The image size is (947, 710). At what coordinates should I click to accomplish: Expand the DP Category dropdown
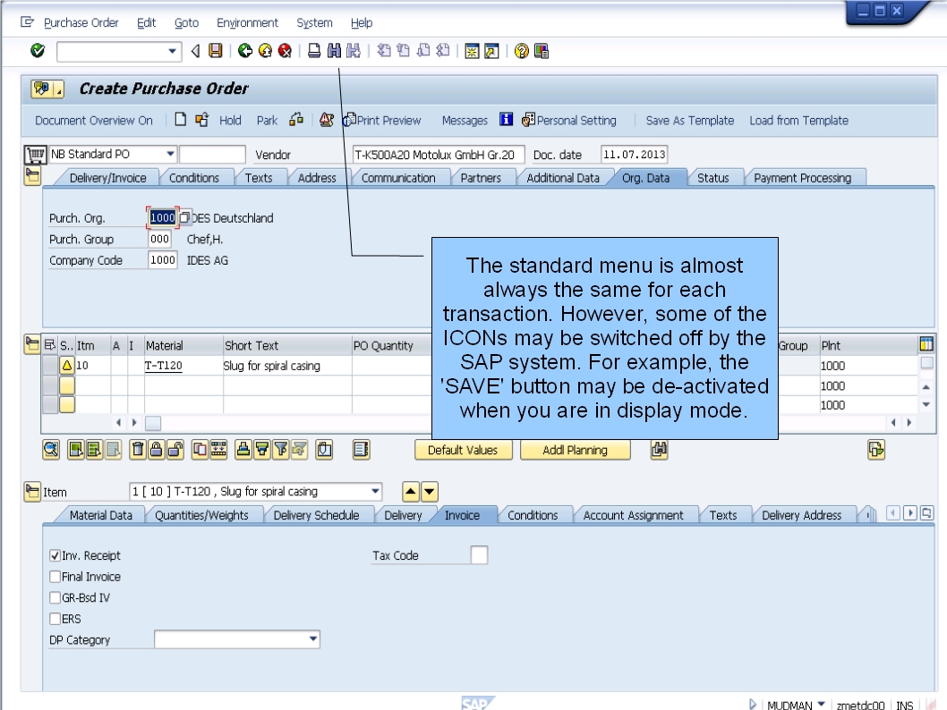coord(311,639)
